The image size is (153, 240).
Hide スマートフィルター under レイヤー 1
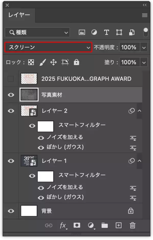coord(32,176)
